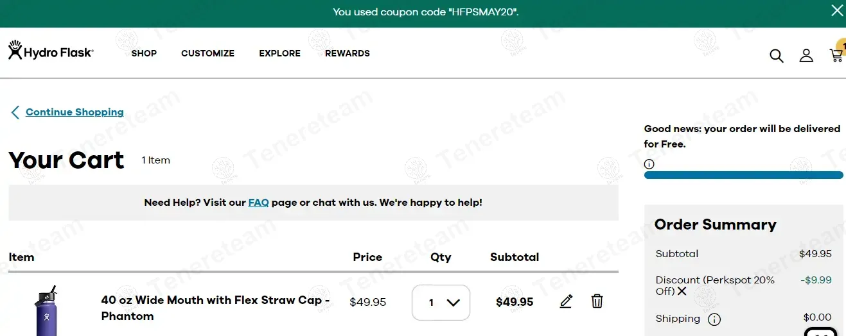Click the purple bottle product thumbnail
Screen dimensions: 846x336
tap(46, 312)
